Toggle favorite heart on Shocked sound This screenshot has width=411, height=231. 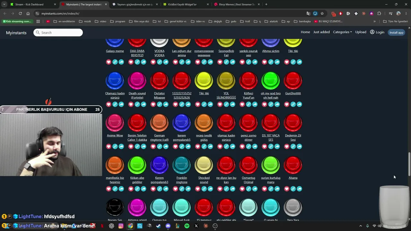tap(198, 189)
